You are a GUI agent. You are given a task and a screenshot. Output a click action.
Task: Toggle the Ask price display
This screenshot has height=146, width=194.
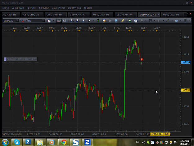tap(65, 21)
